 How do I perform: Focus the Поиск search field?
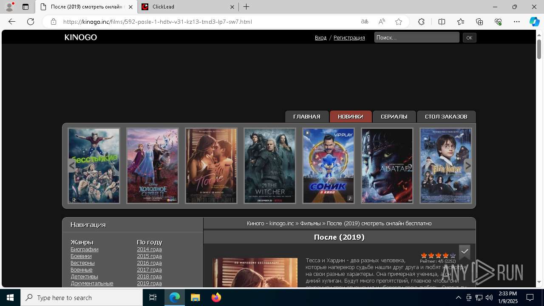point(416,37)
